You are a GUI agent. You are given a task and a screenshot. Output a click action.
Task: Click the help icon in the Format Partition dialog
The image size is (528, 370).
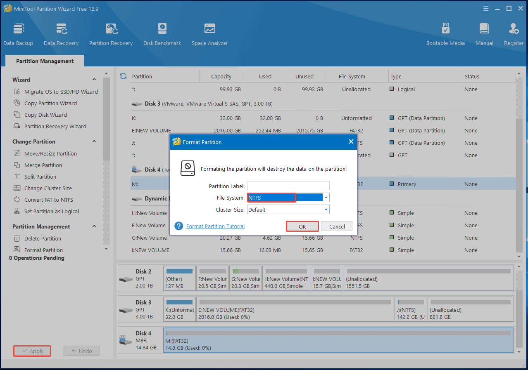click(x=178, y=226)
